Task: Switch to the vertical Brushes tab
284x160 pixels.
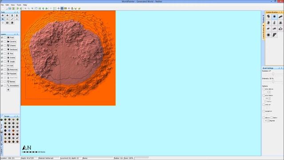Action: [263, 18]
